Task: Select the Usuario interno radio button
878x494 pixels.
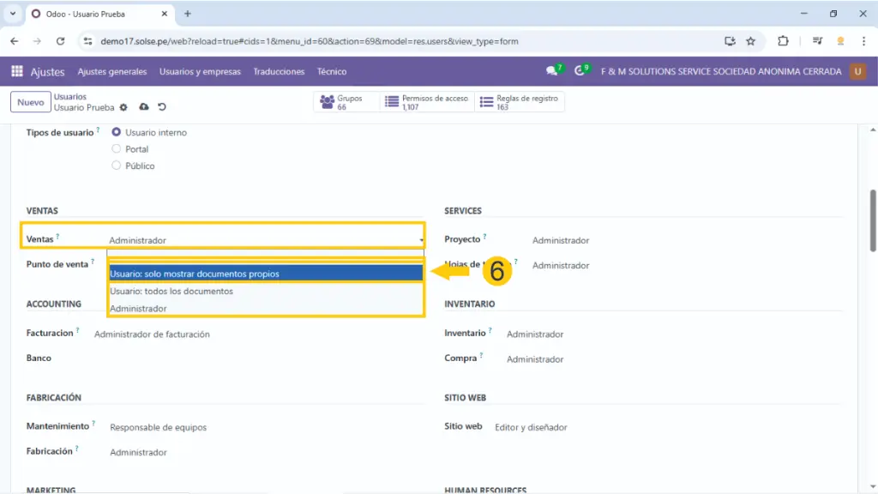Action: pyautogui.click(x=117, y=132)
